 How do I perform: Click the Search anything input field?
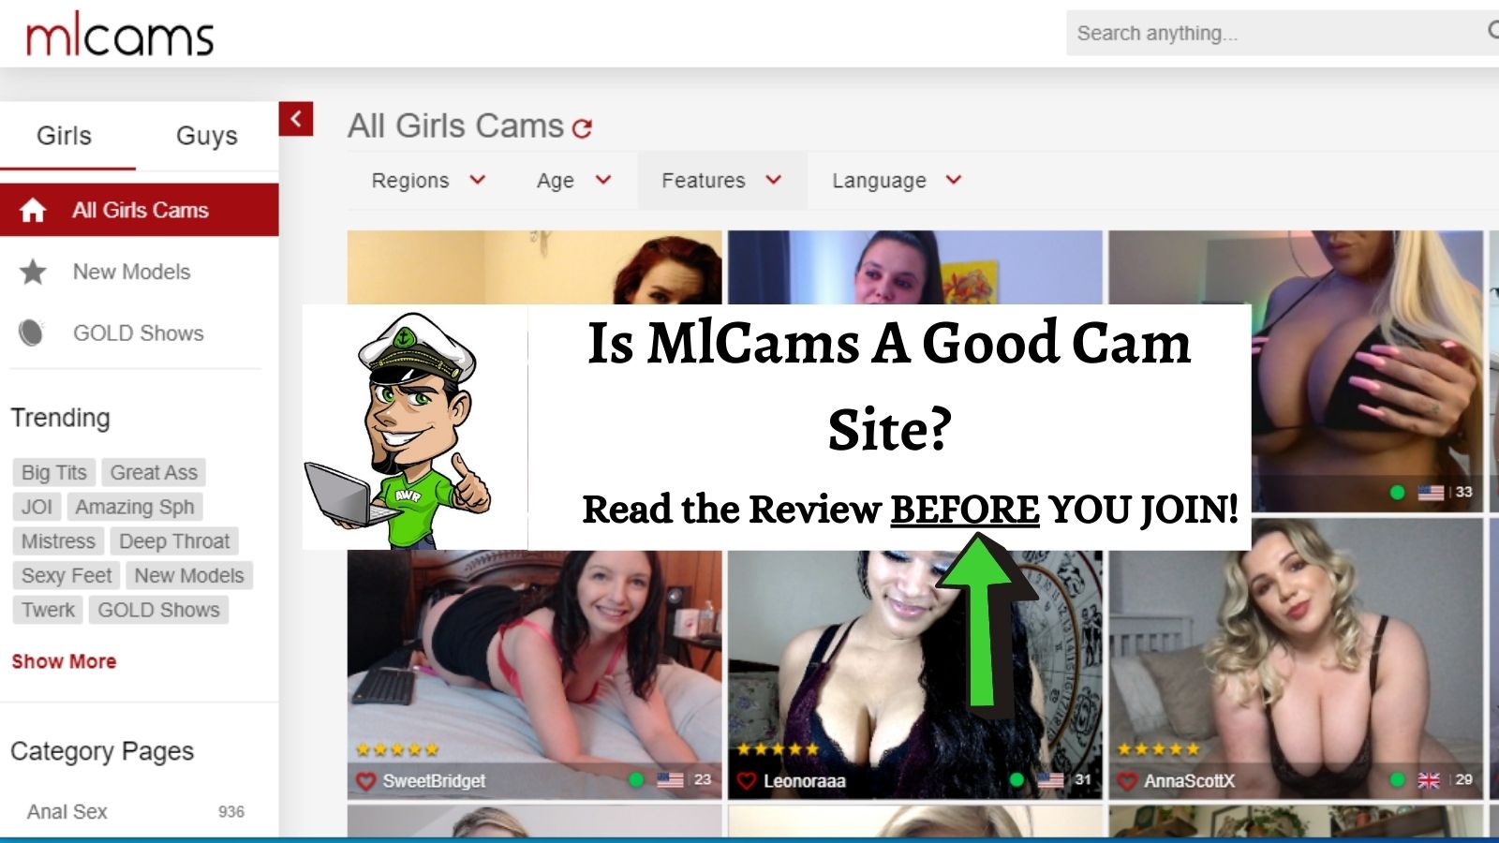tap(1274, 34)
